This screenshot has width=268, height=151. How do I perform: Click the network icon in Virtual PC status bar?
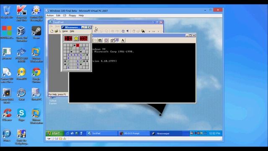64,138
